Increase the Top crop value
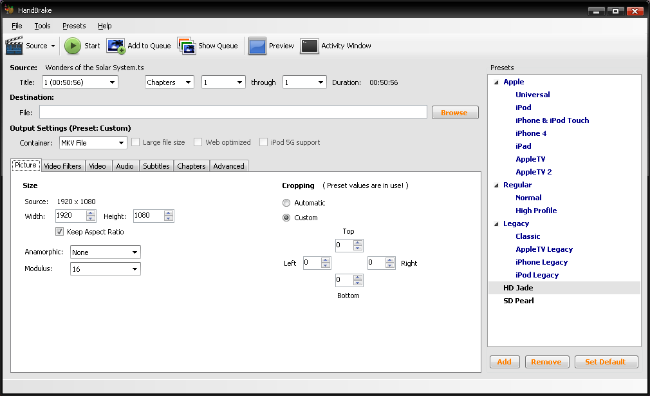 point(358,243)
